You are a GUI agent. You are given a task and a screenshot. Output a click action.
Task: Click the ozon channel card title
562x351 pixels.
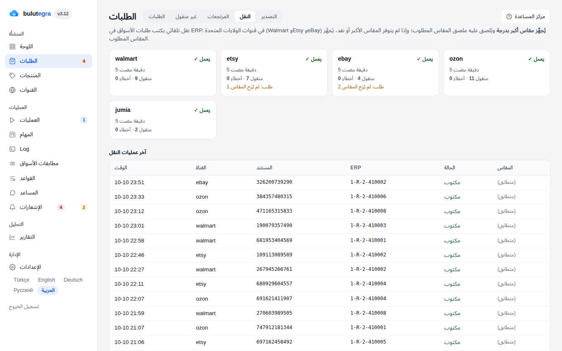tap(456, 59)
